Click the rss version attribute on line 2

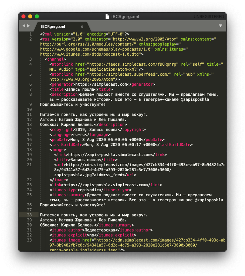point(67,39)
